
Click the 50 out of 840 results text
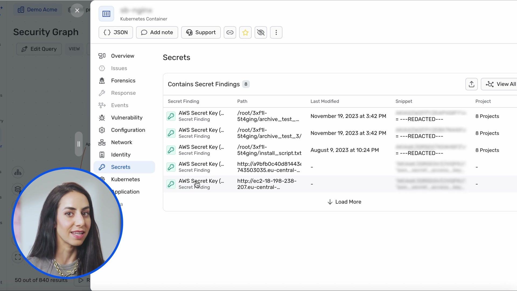(41, 280)
